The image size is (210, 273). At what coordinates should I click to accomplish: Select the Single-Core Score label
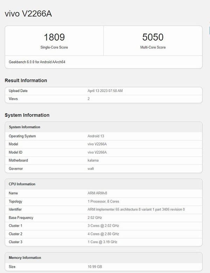pyautogui.click(x=54, y=47)
